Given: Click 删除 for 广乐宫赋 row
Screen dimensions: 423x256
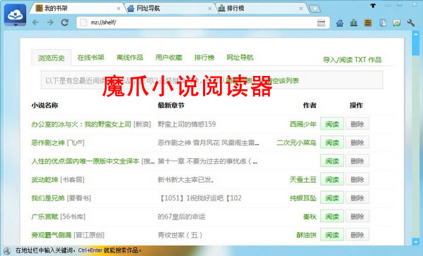Looking at the screenshot, I should (x=357, y=217).
